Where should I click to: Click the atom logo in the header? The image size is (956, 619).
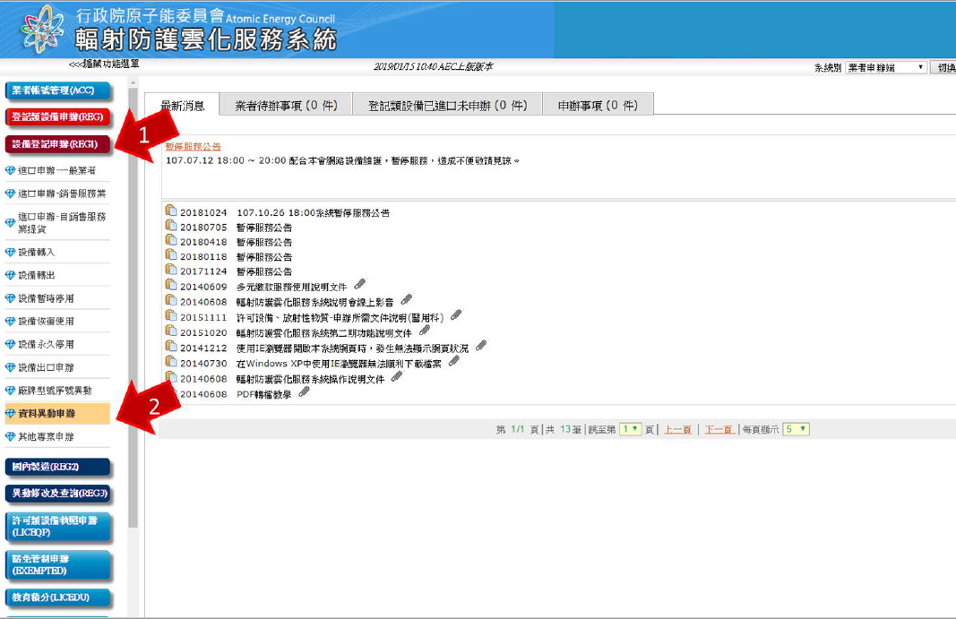42,29
